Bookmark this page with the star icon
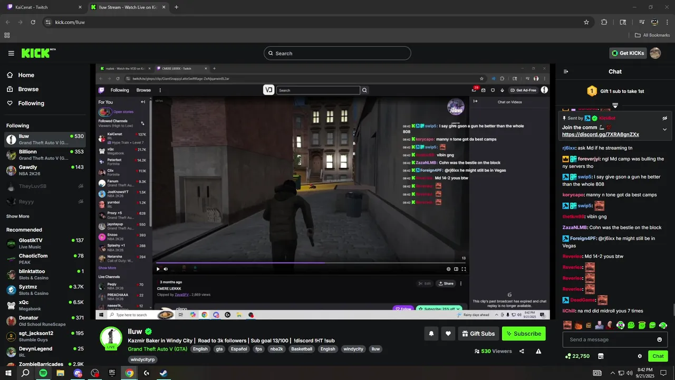 586,22
